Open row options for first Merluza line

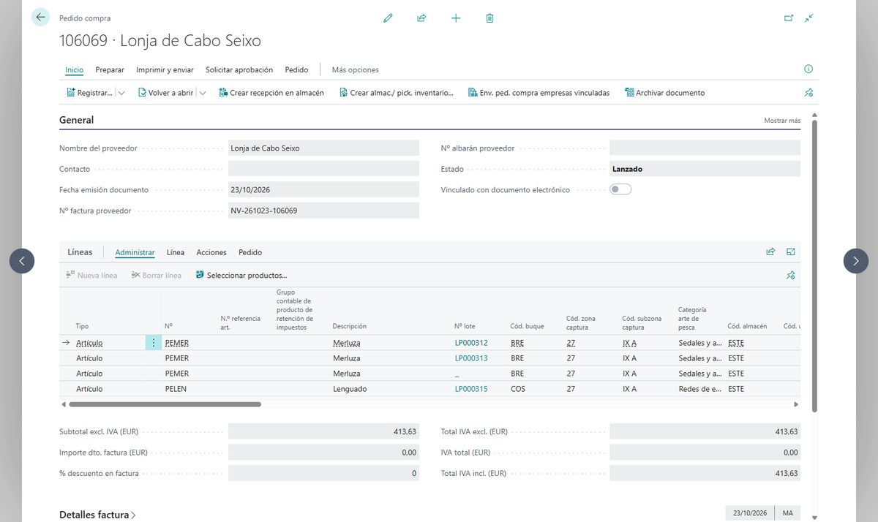(154, 343)
